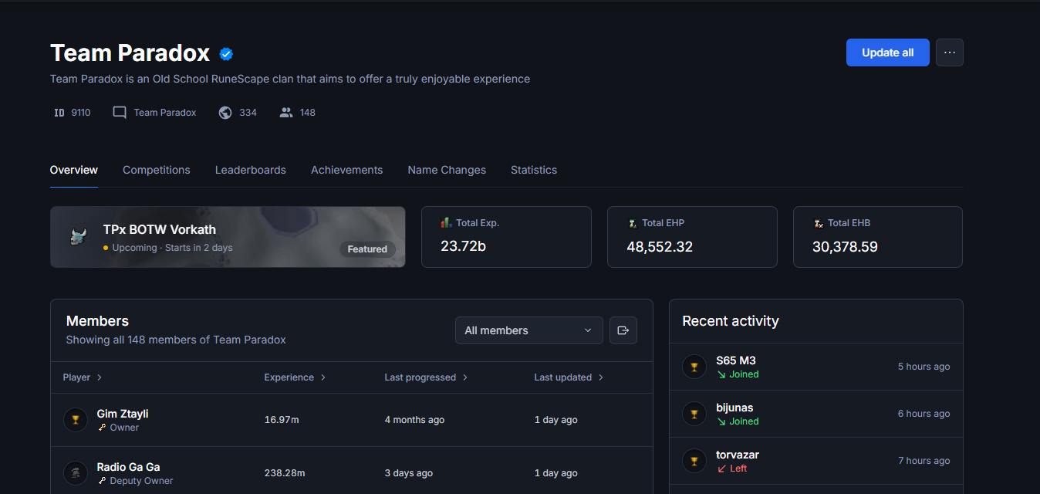This screenshot has width=1040, height=494.
Task: Click the clan description text
Action: (290, 79)
